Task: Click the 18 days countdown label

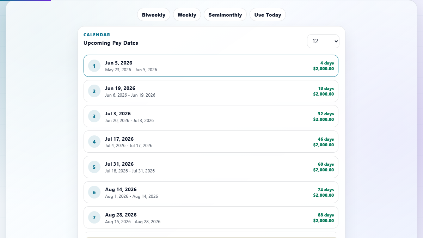Action: click(x=326, y=89)
